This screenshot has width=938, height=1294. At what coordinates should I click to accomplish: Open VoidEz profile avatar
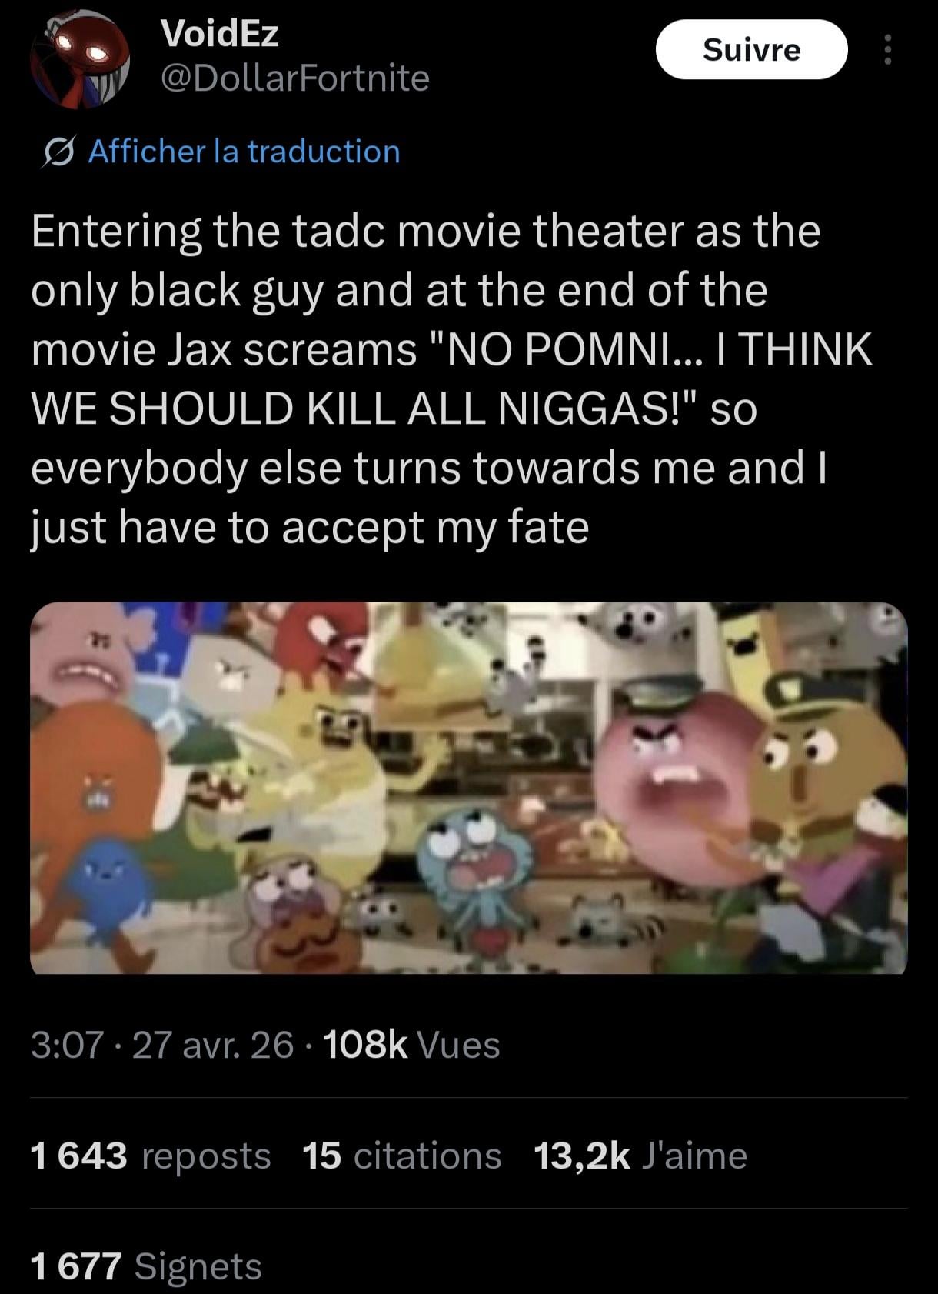coord(79,59)
